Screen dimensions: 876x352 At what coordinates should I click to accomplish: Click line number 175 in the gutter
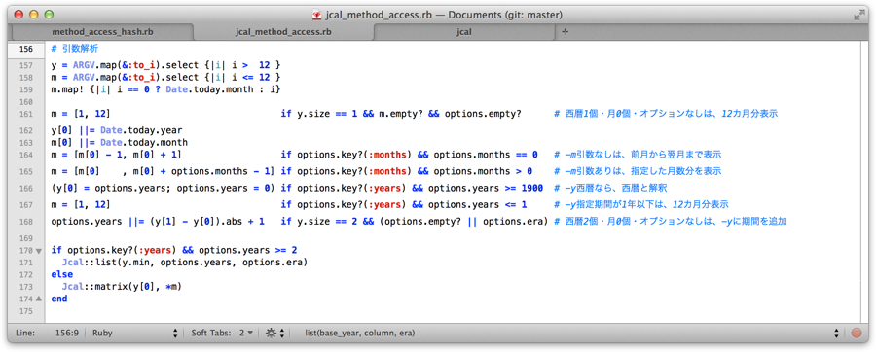[25, 311]
